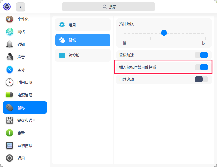This screenshot has height=167, width=217.
Task: Click the Control Center logo icon
Action: tap(7, 7)
